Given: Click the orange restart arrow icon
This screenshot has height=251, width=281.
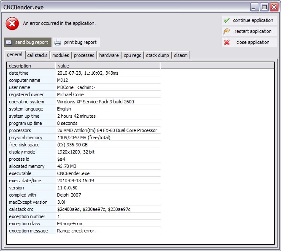Looking at the screenshot, I should (227, 31).
